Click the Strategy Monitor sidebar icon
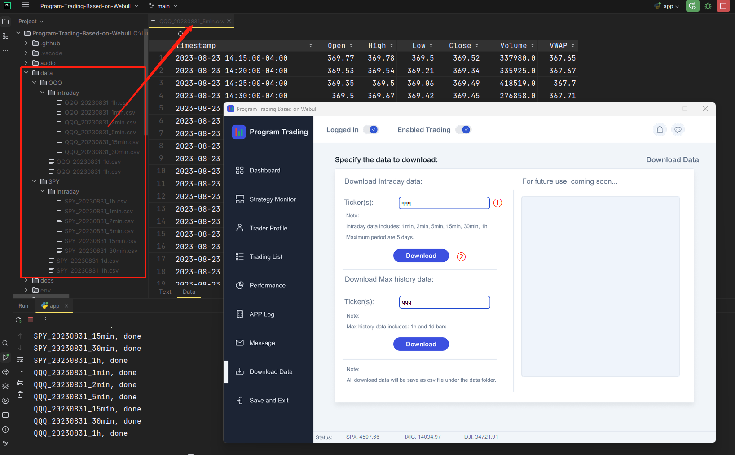 pyautogui.click(x=240, y=199)
